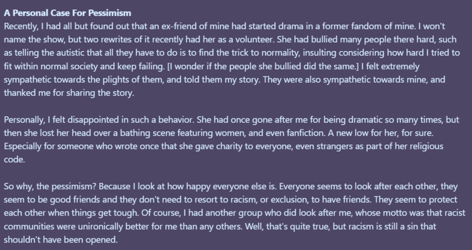Click the phrase 'shouldn't have been opened.'
472x250 pixels.
[61, 240]
